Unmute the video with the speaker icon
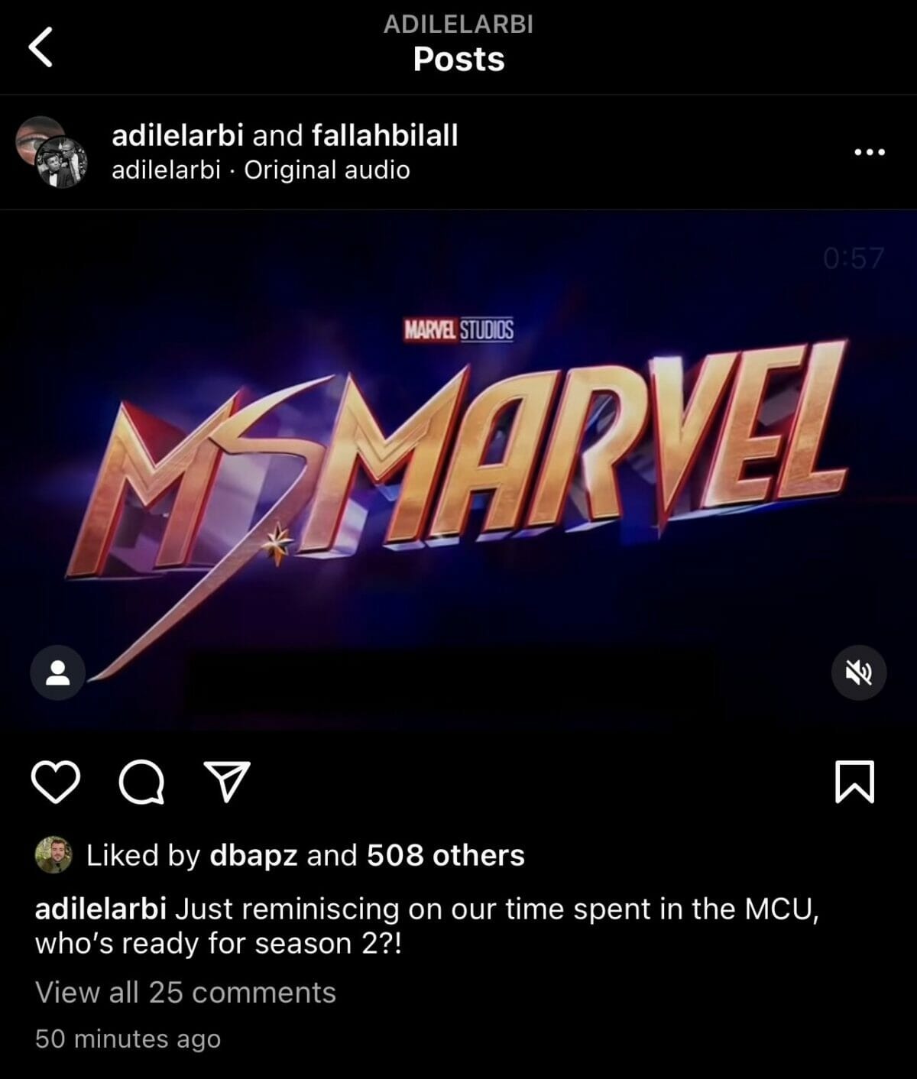The height and width of the screenshot is (1079, 917). (x=859, y=672)
